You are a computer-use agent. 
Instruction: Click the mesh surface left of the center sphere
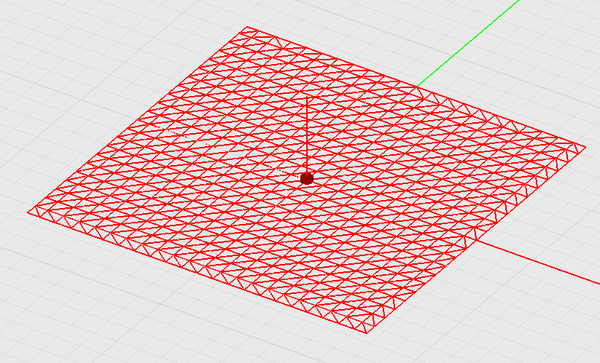pyautogui.click(x=219, y=178)
